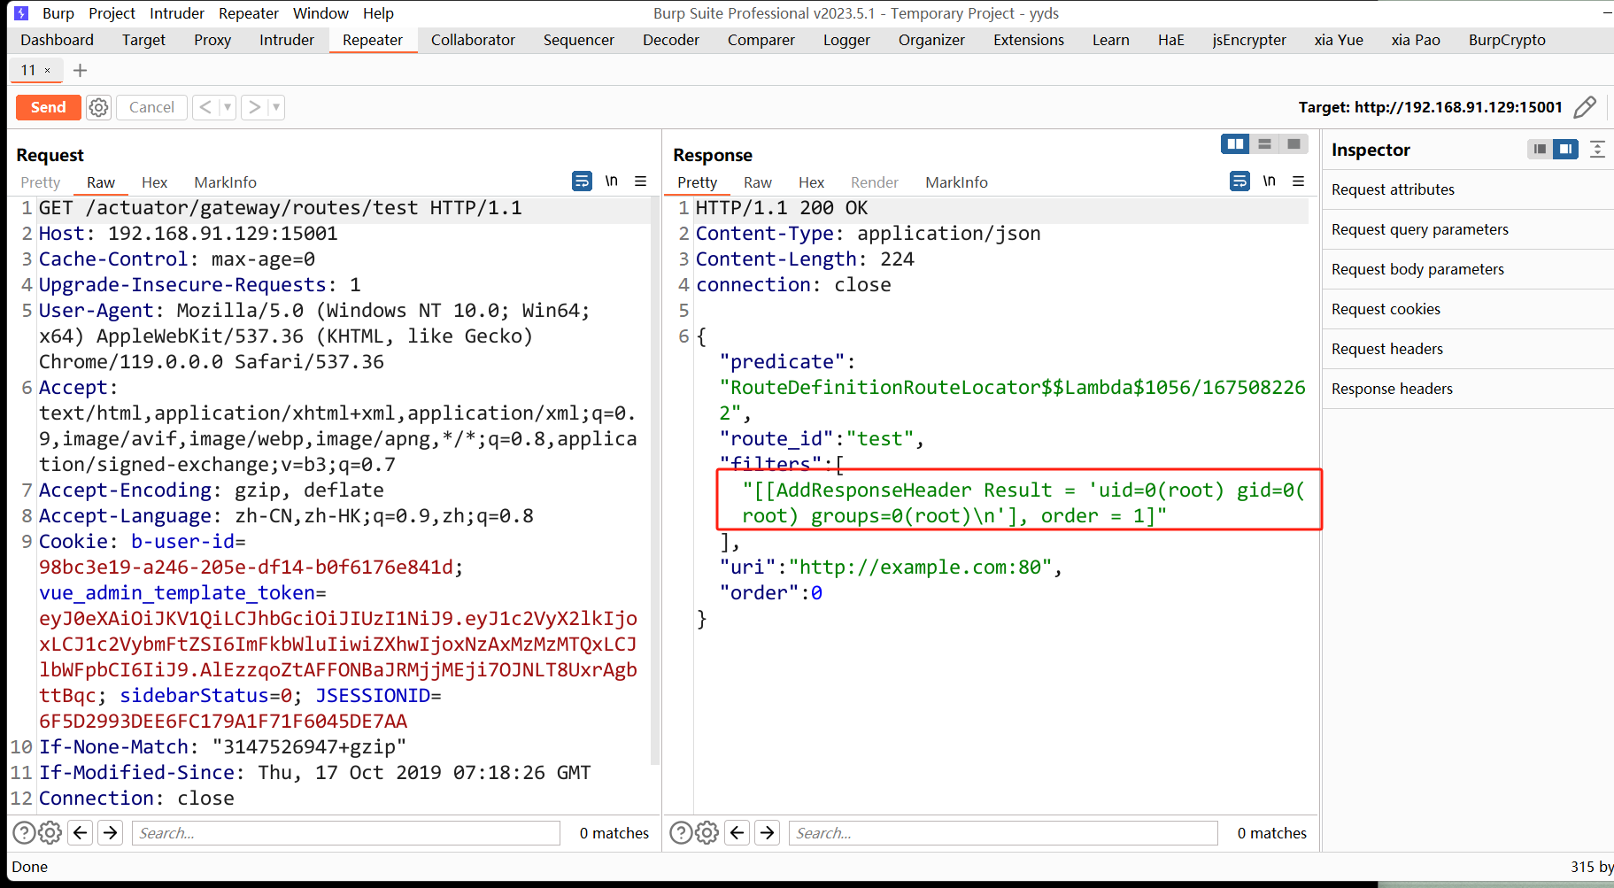This screenshot has height=888, width=1614.
Task: Open request MarkInfo tab
Action: (x=225, y=182)
